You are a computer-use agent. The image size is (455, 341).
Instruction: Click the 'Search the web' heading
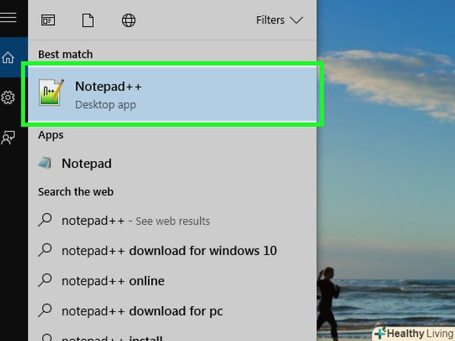pyautogui.click(x=76, y=192)
